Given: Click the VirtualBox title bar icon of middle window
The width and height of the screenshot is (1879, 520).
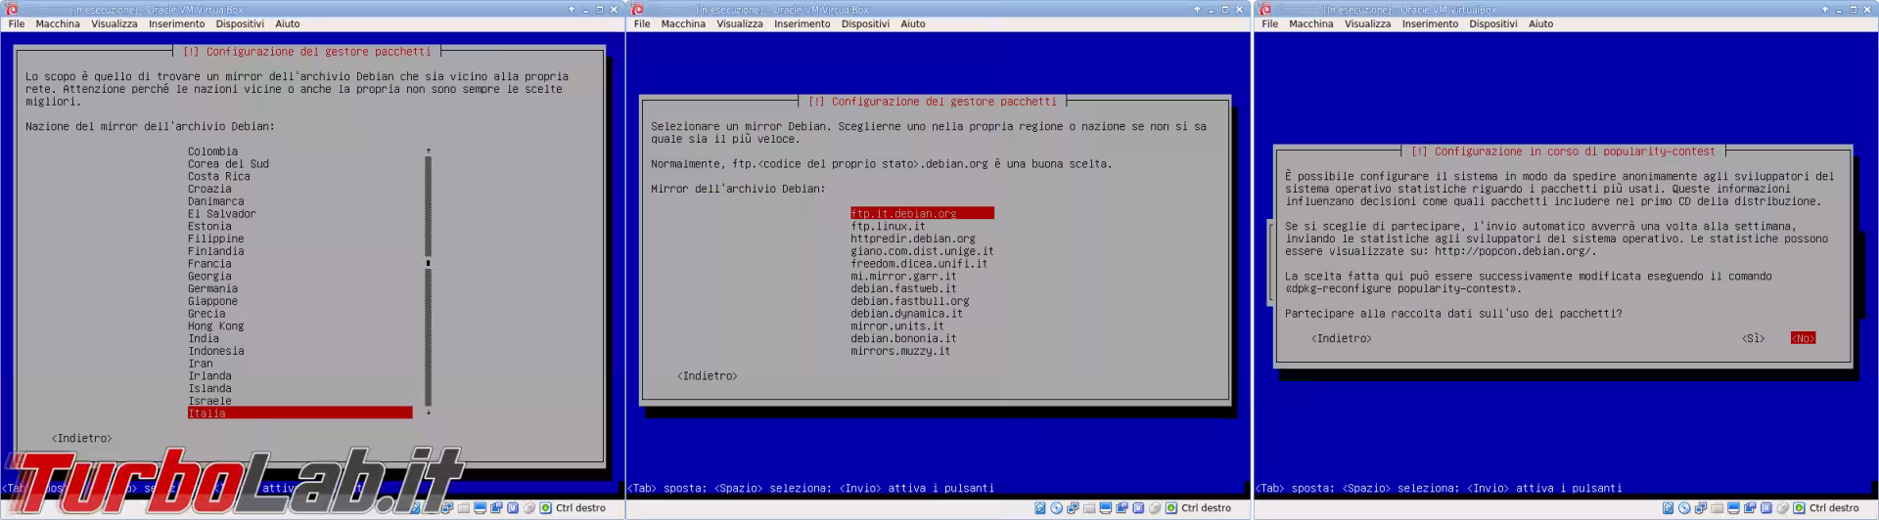Looking at the screenshot, I should pyautogui.click(x=639, y=10).
